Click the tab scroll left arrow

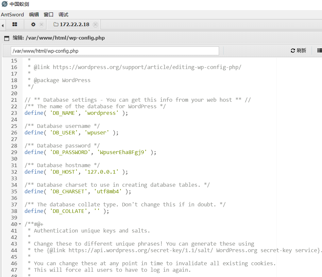click(x=3, y=25)
